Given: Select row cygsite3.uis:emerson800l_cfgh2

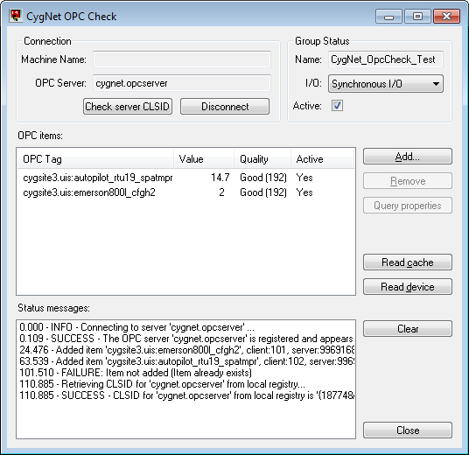Looking at the screenshot, I should pyautogui.click(x=185, y=192).
